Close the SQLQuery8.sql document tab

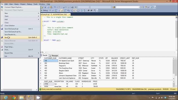(69, 14)
